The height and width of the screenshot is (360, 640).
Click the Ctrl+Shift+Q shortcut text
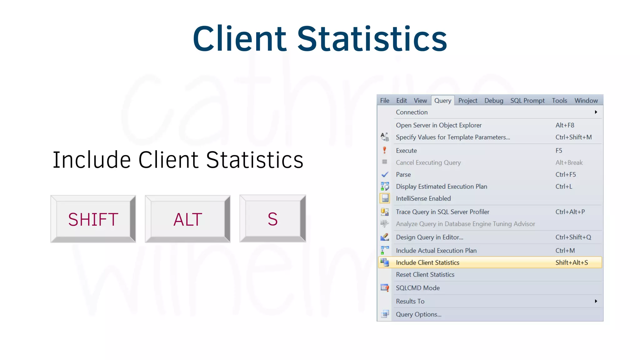(x=573, y=237)
